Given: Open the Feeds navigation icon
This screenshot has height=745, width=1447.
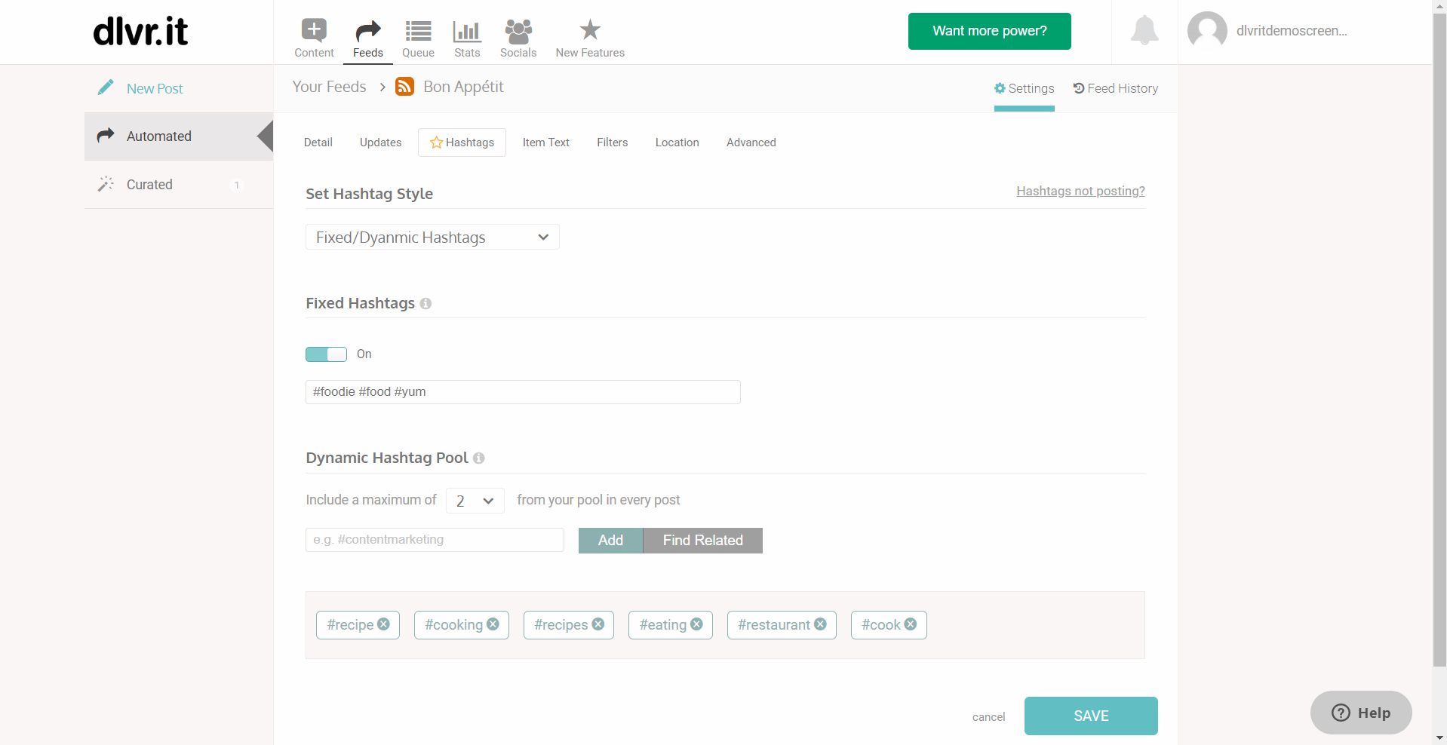Looking at the screenshot, I should 367,31.
